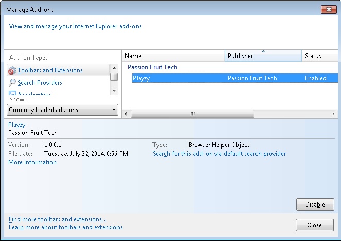This screenshot has width=341, height=241.
Task: Close the Manage Add-ons window
Action: click(x=329, y=10)
